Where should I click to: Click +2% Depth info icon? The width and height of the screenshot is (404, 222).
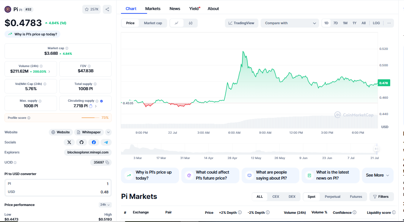coord(240,212)
